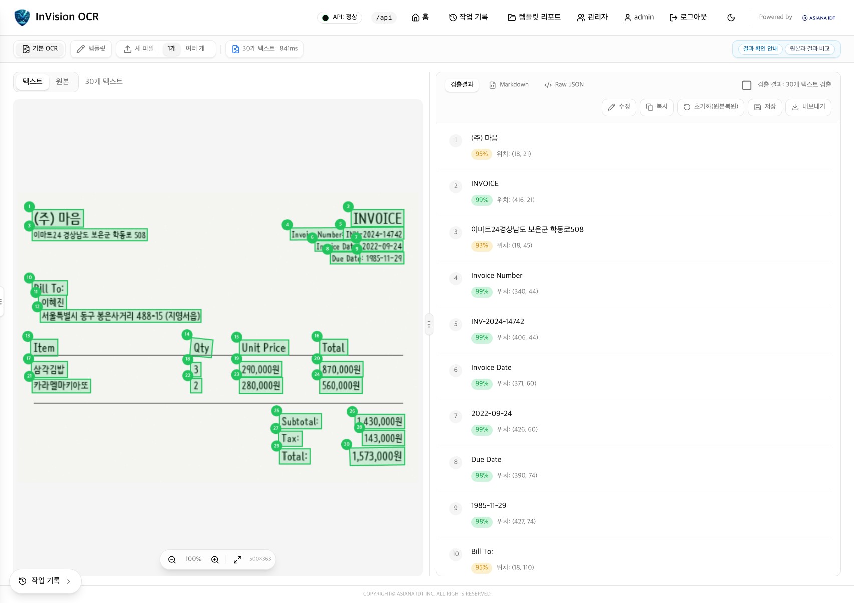Click the 카라멜마키아또 text box in image

point(61,386)
